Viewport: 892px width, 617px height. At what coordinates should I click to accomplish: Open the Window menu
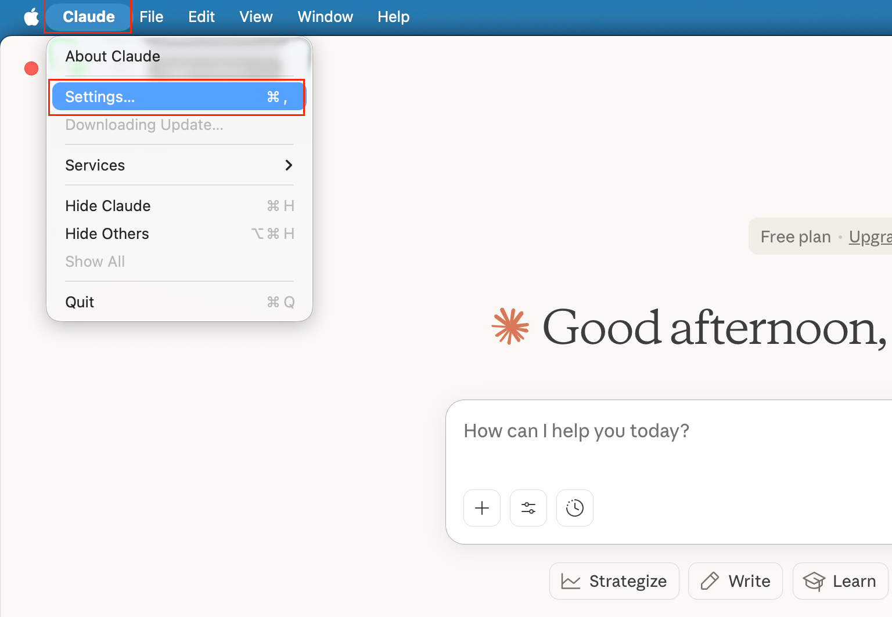325,17
